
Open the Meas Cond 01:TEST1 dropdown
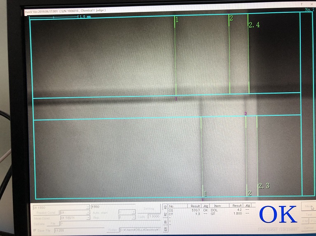click(88, 218)
